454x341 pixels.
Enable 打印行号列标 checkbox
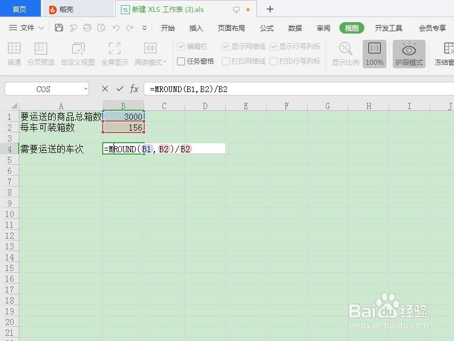(x=275, y=61)
